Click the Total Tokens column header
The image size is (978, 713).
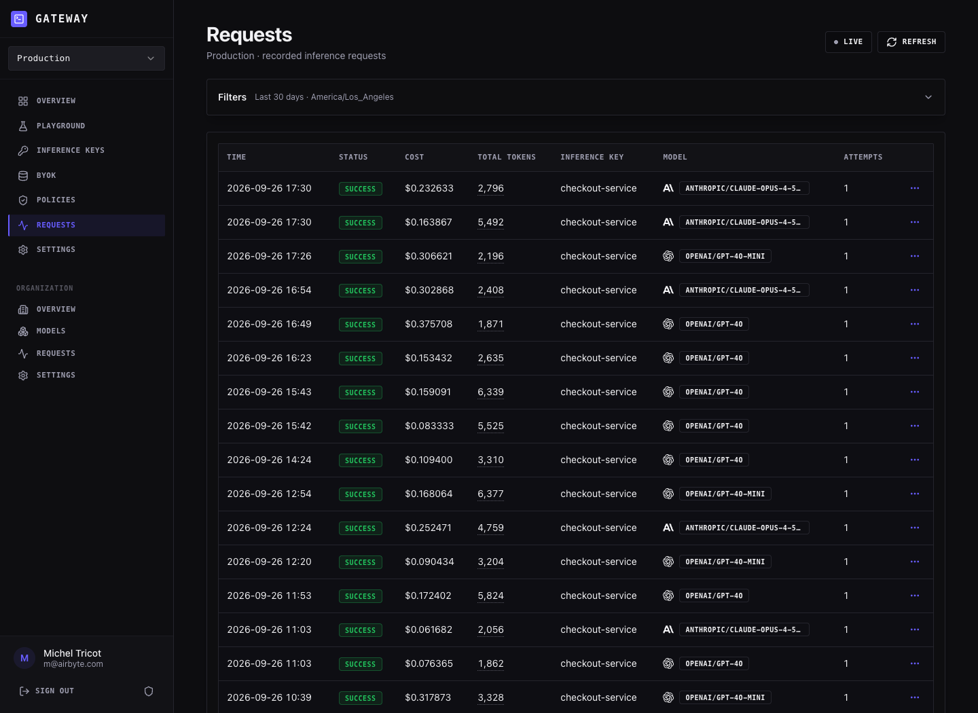point(507,158)
